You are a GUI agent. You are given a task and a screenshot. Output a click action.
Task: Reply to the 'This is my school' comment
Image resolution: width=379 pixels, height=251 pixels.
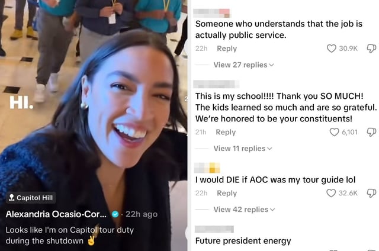226,132
